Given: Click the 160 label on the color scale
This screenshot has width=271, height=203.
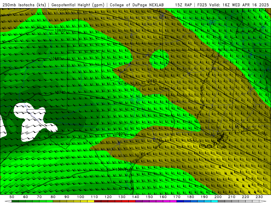Looking at the screenshot, I should [163, 197].
